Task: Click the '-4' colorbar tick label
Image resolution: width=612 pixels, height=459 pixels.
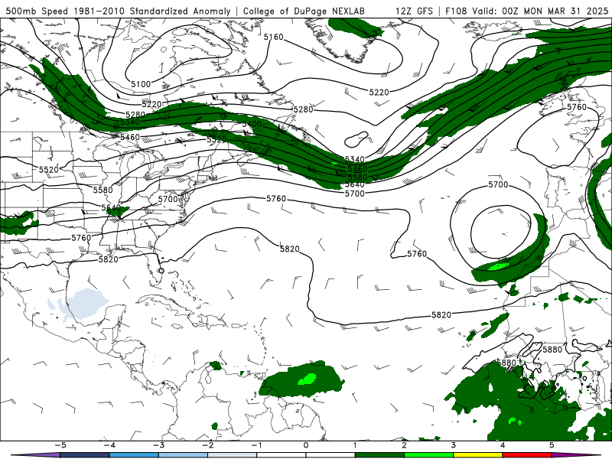Action: [x=109, y=445]
